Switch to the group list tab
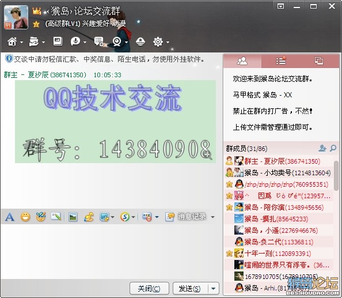The width and height of the screenshot is (342, 298). 281,61
